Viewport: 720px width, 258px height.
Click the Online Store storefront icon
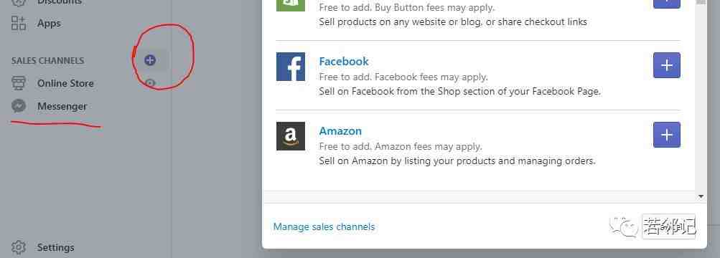click(x=19, y=83)
